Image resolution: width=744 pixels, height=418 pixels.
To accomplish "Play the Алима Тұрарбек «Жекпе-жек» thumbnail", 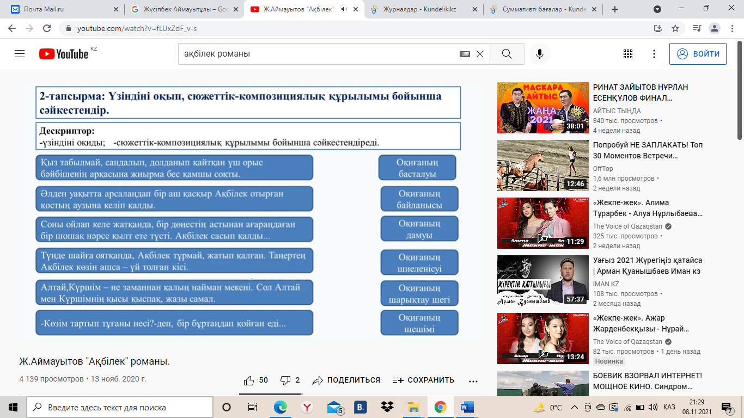I will 542,223.
